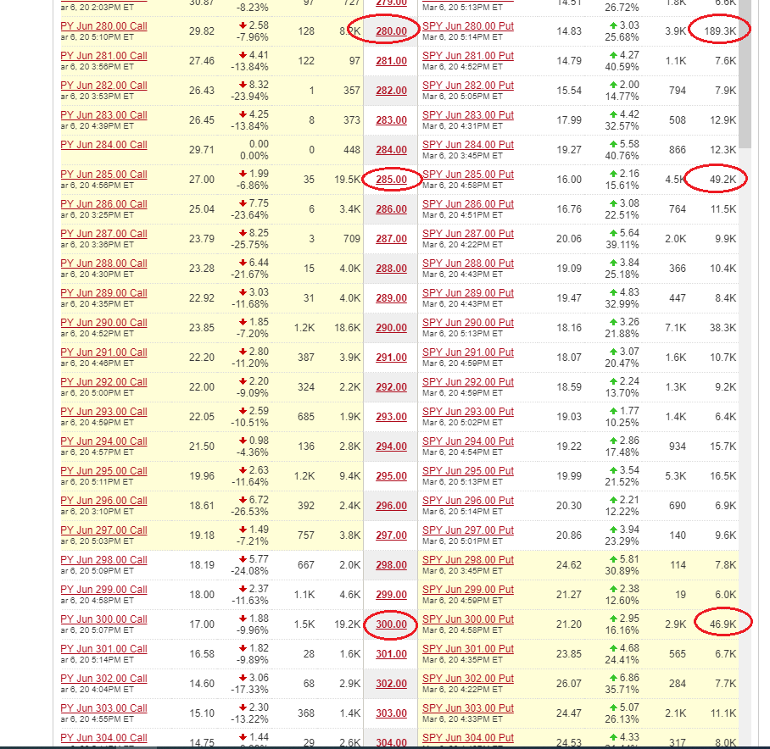Open the Jun 281.00 Call link

point(103,55)
